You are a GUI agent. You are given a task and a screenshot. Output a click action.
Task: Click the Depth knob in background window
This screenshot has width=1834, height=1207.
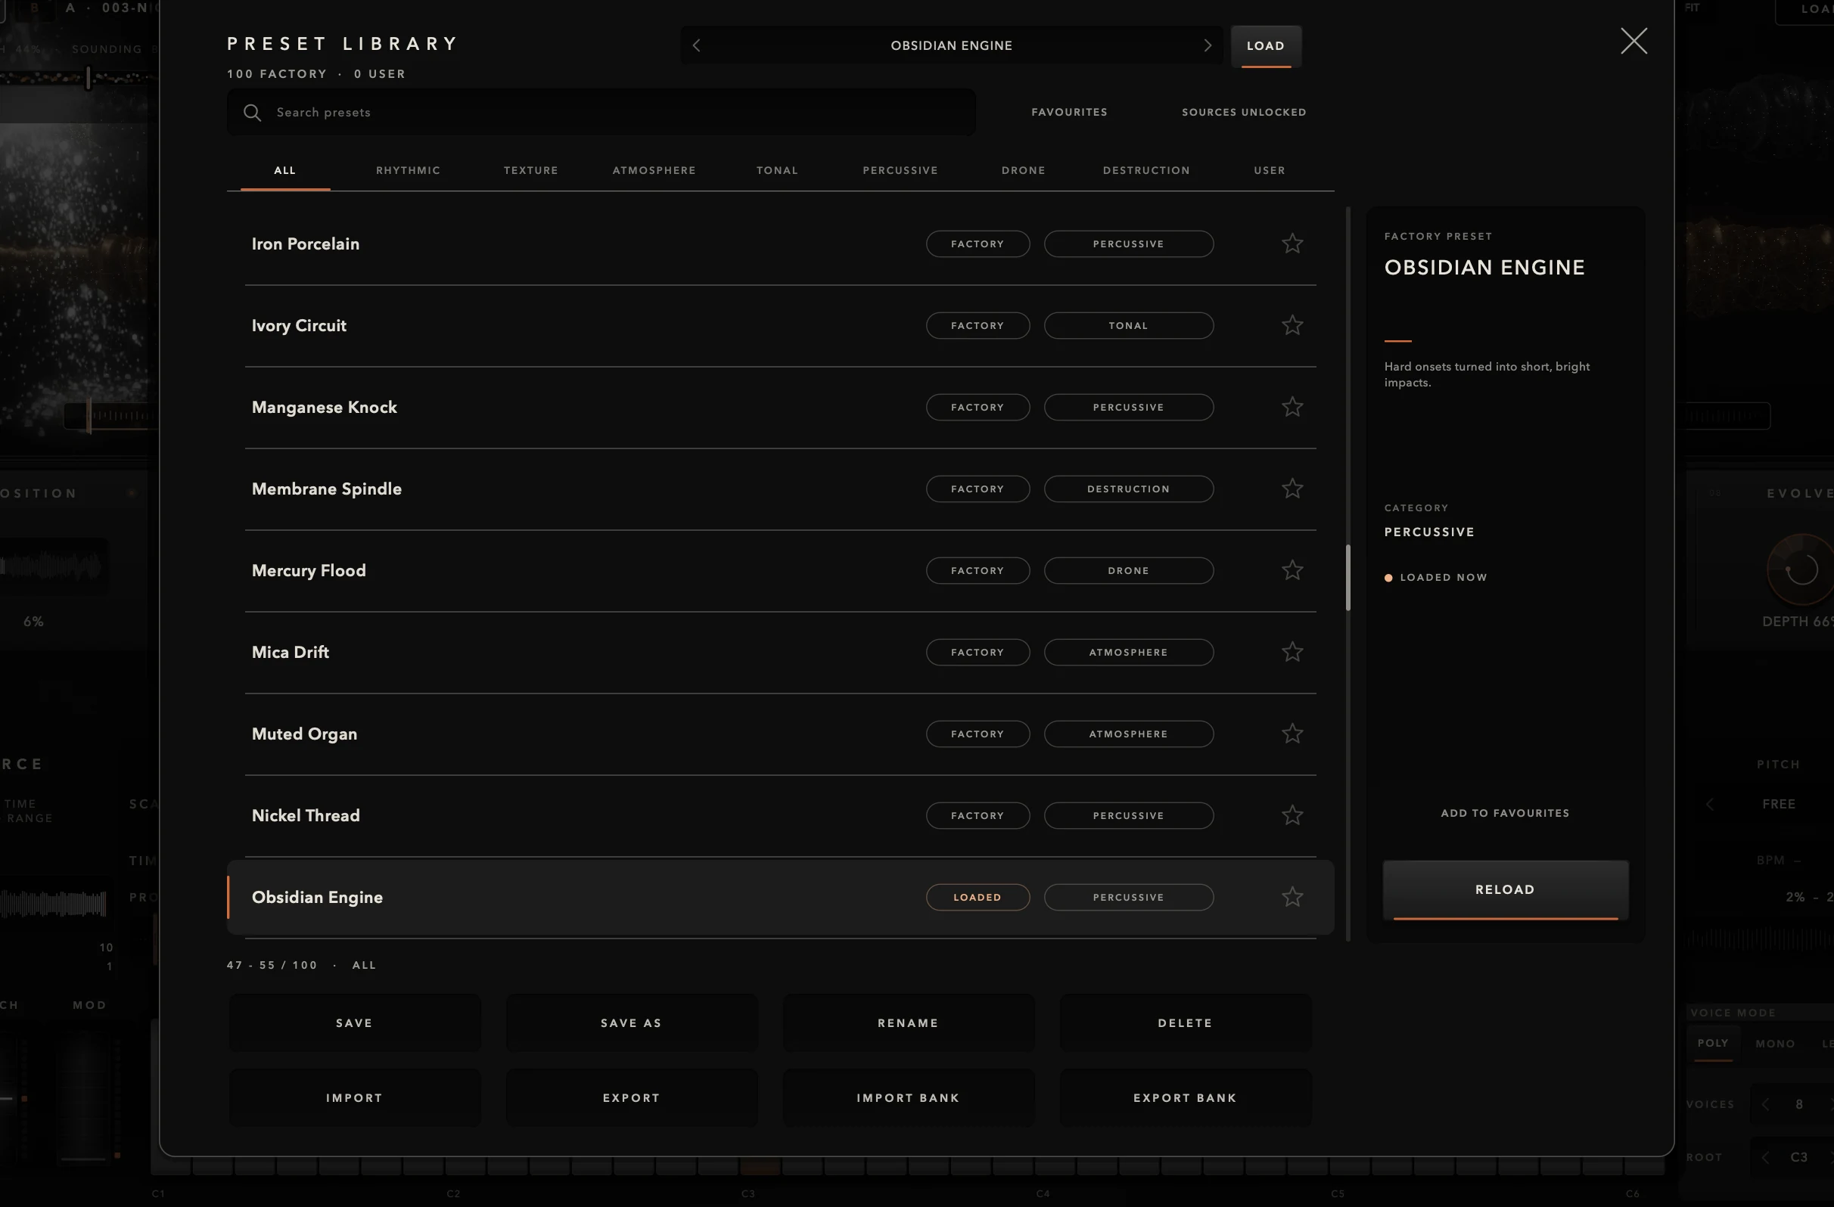click(1801, 570)
